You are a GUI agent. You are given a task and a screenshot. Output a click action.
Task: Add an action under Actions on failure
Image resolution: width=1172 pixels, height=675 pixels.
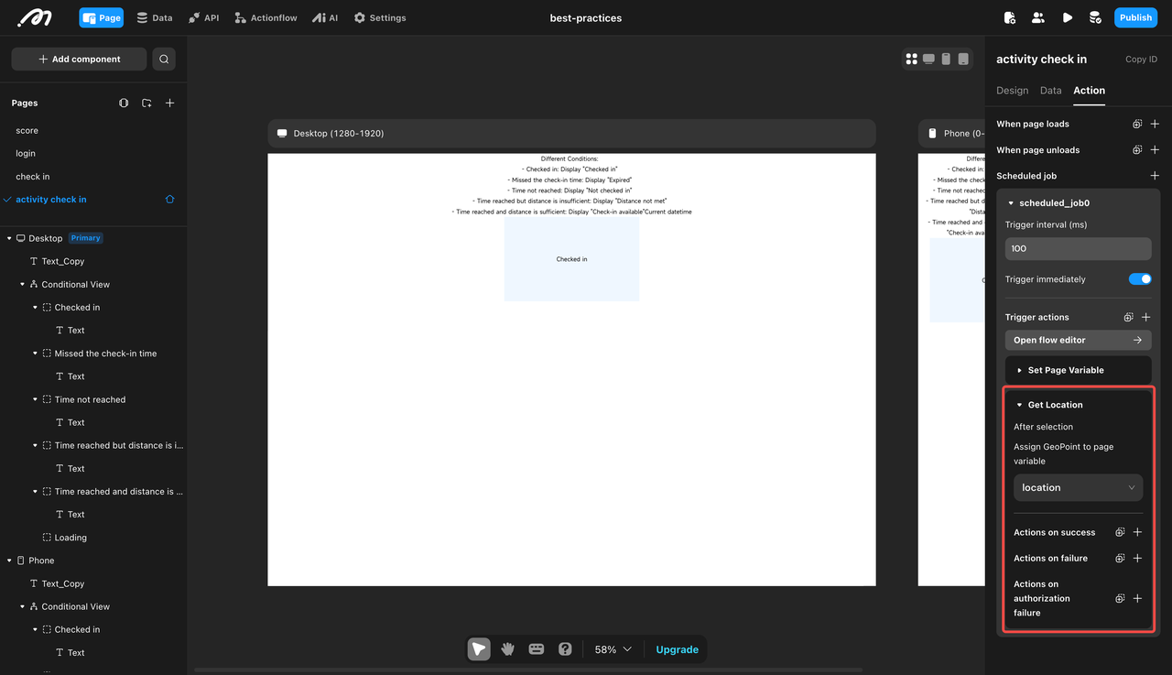click(1138, 559)
